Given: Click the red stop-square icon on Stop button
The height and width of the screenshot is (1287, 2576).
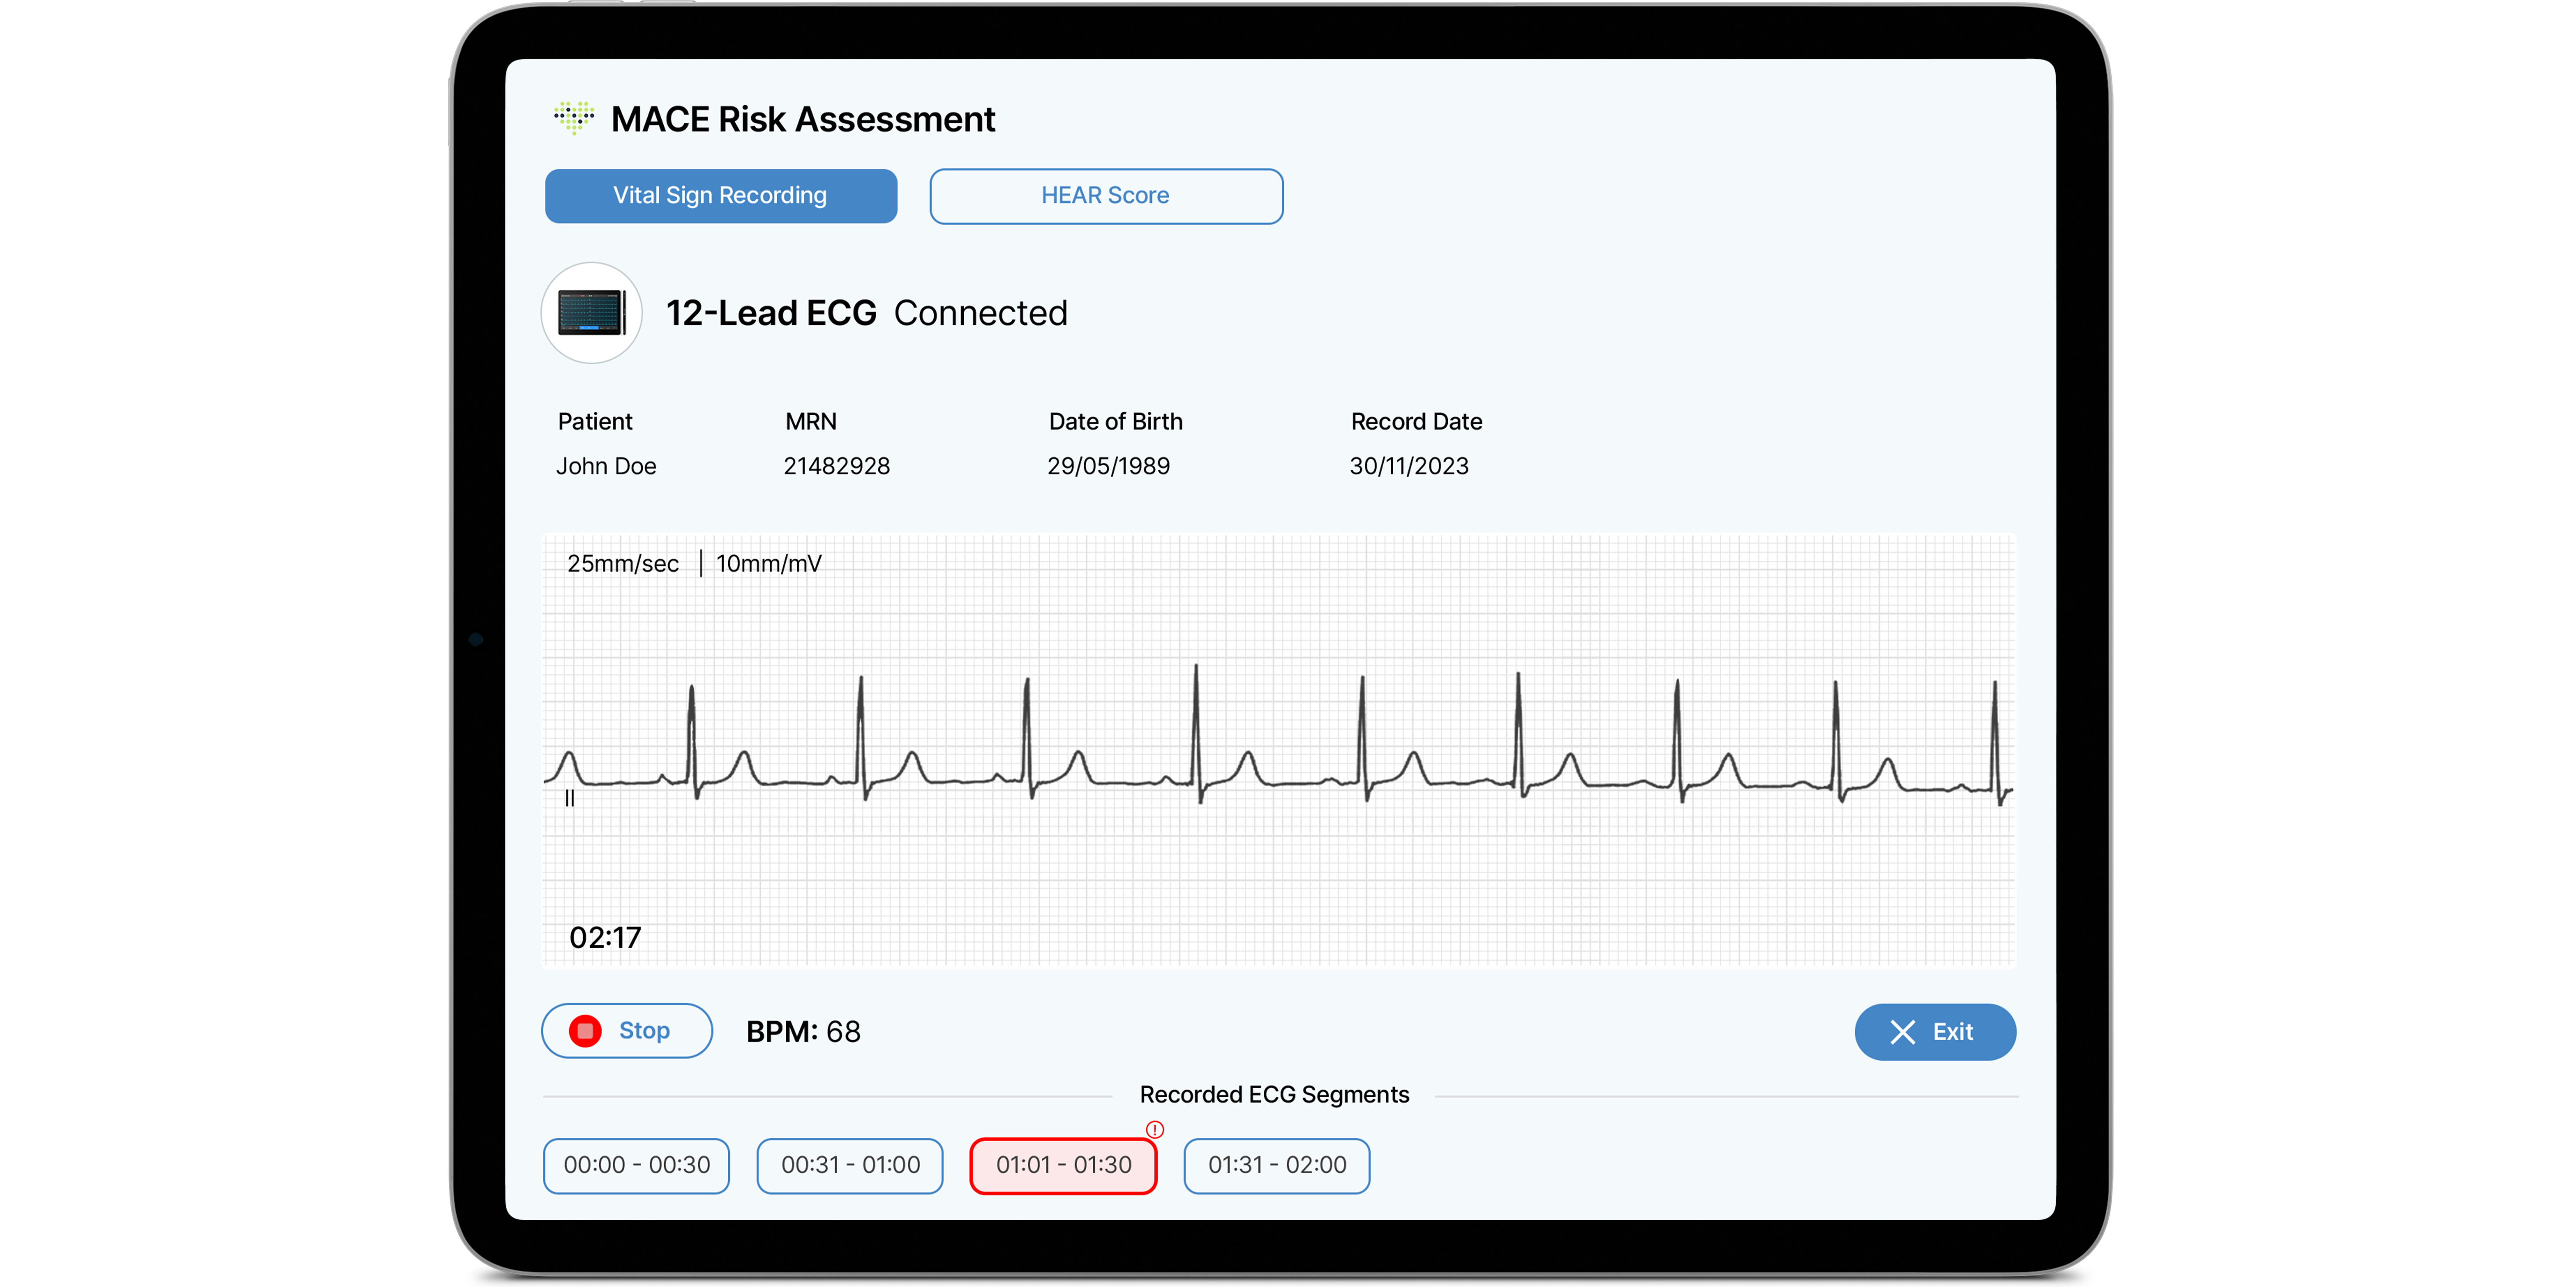Looking at the screenshot, I should (x=587, y=1030).
